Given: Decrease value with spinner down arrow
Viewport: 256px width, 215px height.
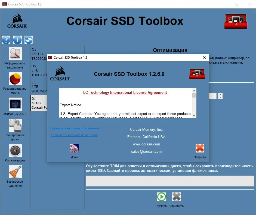Looking at the screenshot, I should 220,97.
